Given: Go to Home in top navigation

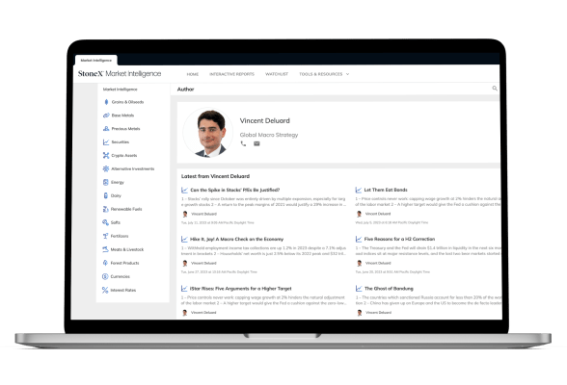Looking at the screenshot, I should pyautogui.click(x=193, y=74).
